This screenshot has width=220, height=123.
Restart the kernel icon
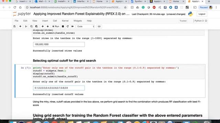(x=68, y=26)
